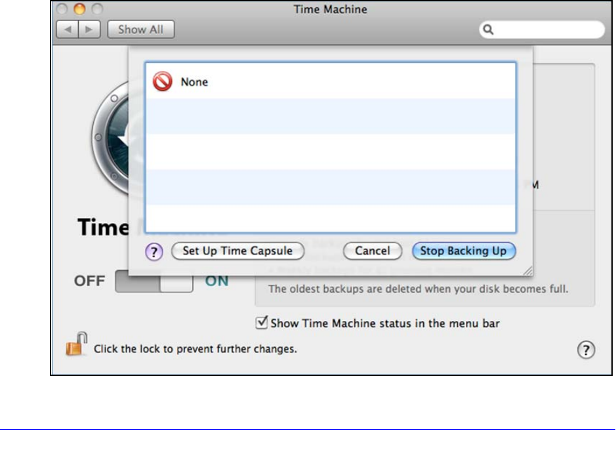
Task: Click the 'Click the lock to prevent' text
Action: click(x=195, y=349)
